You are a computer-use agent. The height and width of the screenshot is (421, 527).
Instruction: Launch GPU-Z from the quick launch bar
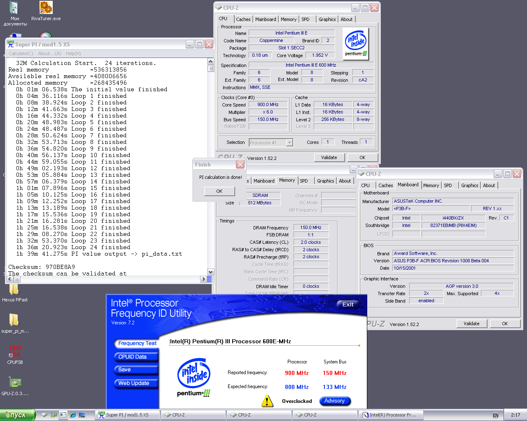point(54,415)
